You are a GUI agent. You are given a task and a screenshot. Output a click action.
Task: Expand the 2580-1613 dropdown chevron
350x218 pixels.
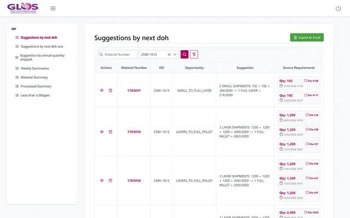click(175, 55)
